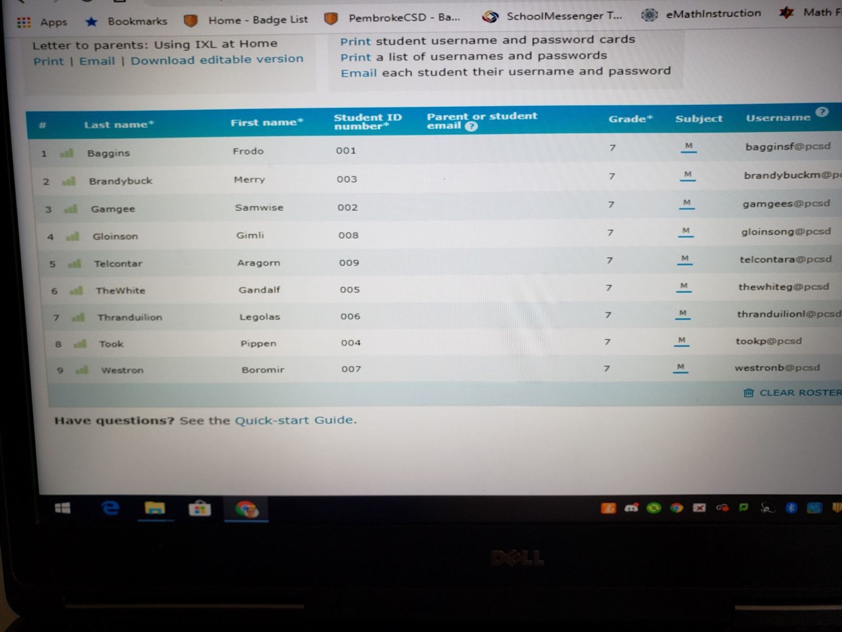Open the Quick-start Guide link
Screen dimensions: 842x632
click(x=294, y=420)
